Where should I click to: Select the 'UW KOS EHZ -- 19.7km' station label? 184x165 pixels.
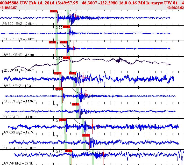(x=19, y=132)
